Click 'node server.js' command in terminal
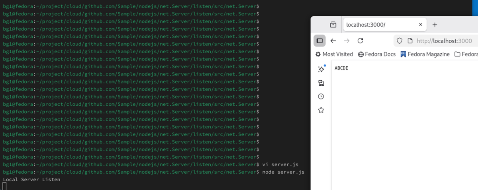478x190 pixels. 283,172
